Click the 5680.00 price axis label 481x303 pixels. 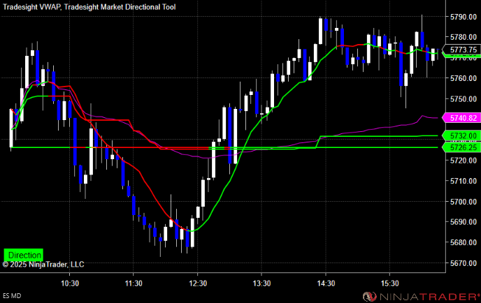464,242
